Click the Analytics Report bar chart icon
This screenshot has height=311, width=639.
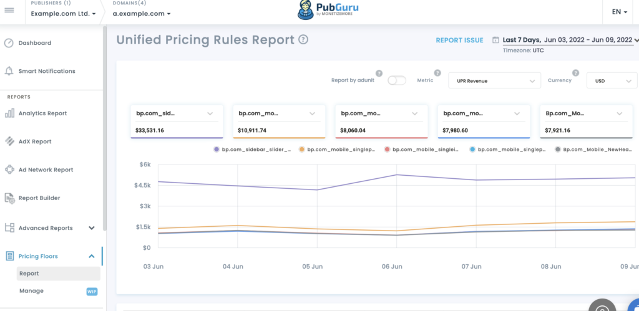pyautogui.click(x=9, y=113)
